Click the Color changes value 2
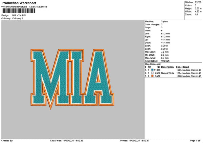This screenshot has height=143, width=203. click(162, 25)
